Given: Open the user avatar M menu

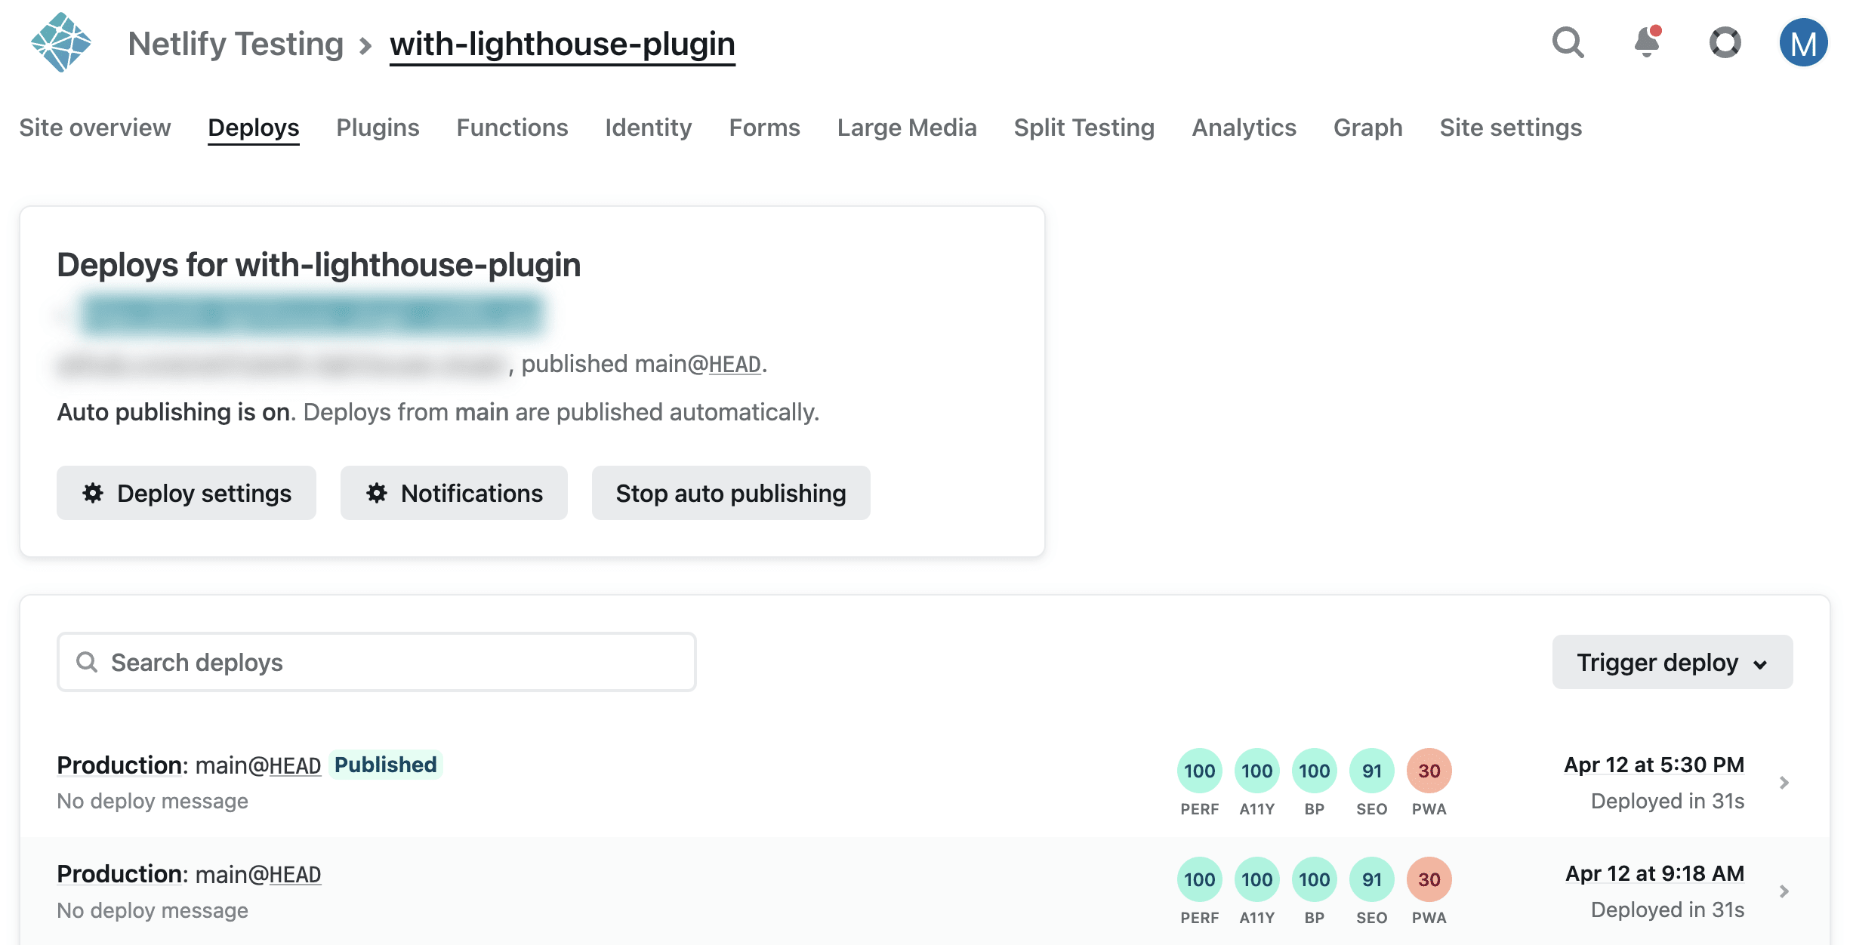Looking at the screenshot, I should (x=1803, y=43).
